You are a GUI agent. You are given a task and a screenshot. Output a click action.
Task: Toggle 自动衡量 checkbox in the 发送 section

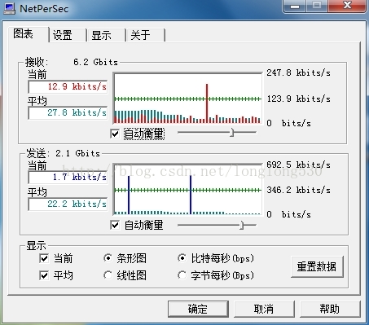pyautogui.click(x=115, y=225)
